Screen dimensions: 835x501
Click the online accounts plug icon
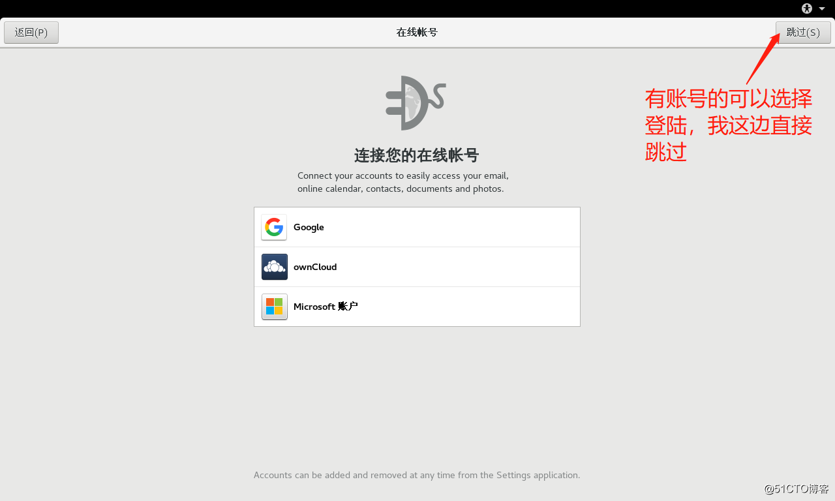point(416,103)
